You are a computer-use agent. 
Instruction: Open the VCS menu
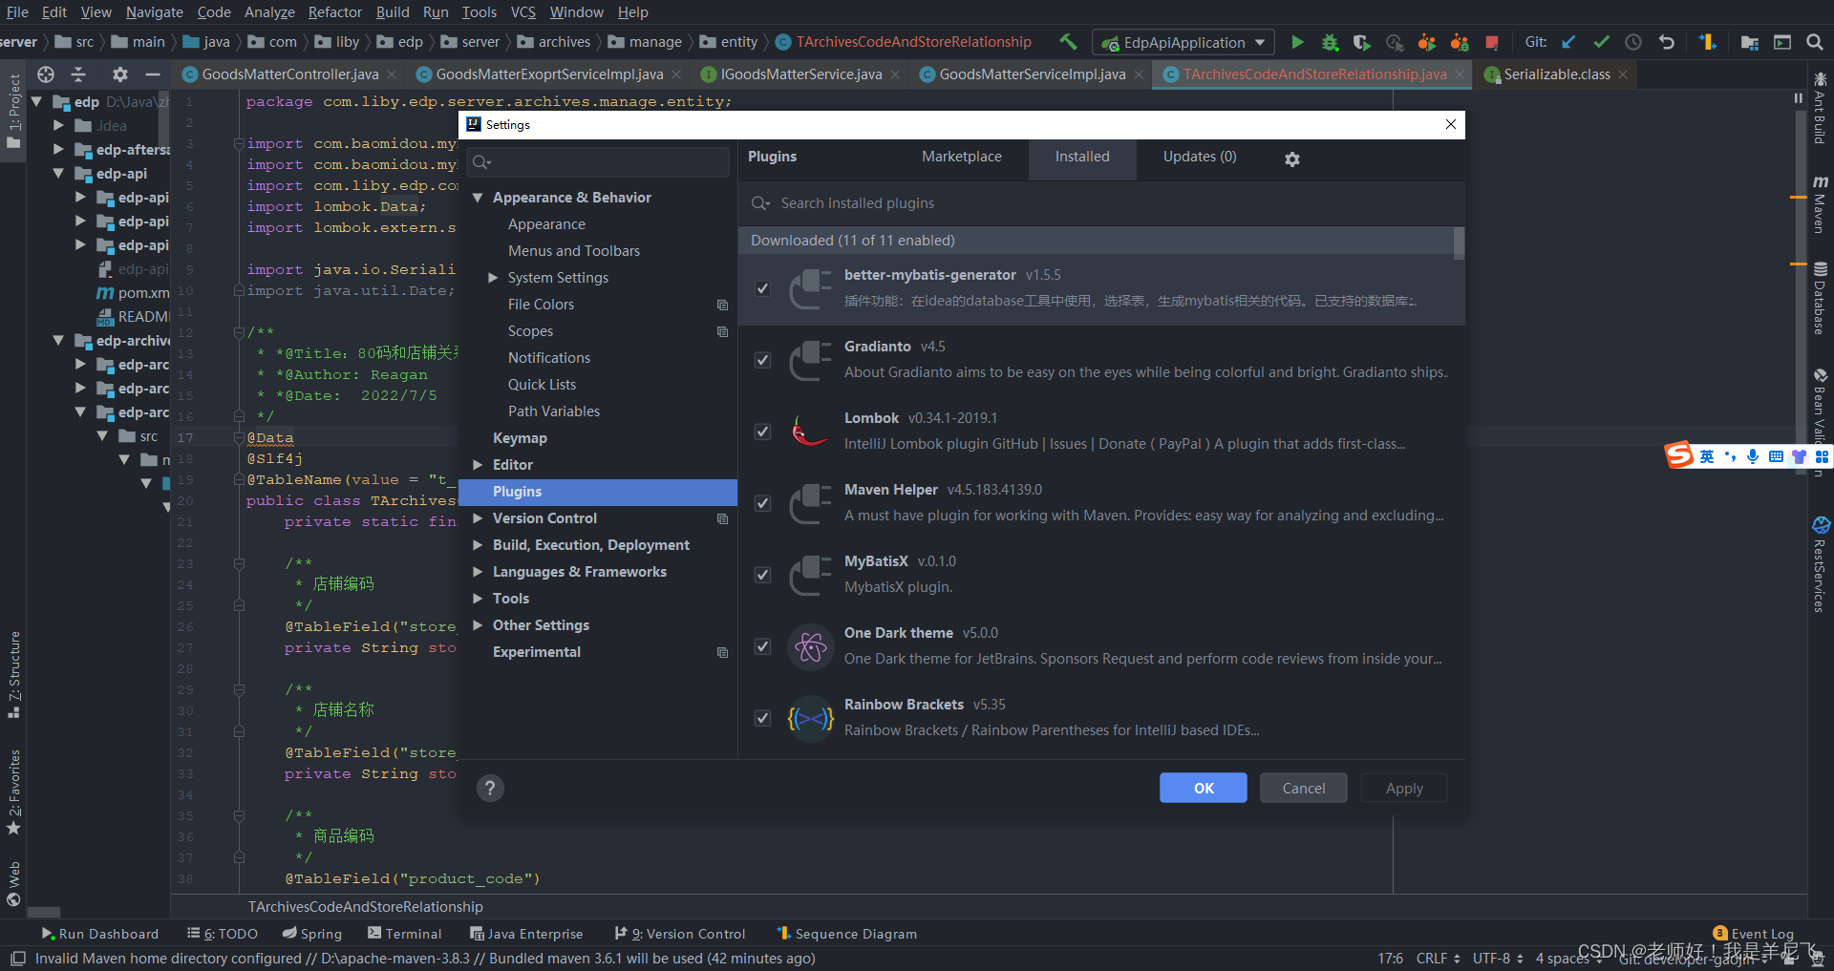pyautogui.click(x=522, y=11)
